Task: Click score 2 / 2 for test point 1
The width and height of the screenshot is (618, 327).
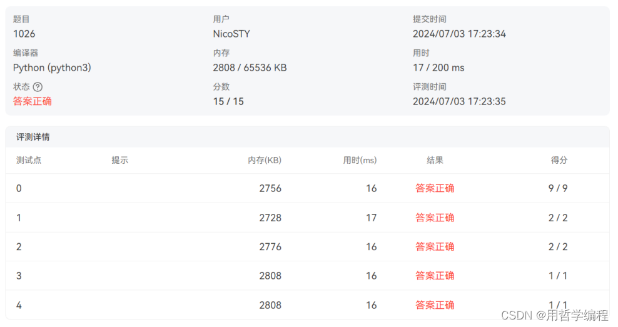Action: pyautogui.click(x=558, y=218)
